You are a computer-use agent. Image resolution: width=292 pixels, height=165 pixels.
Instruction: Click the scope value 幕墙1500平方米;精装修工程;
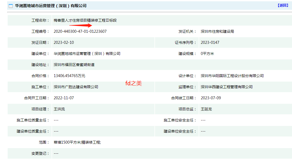click(77, 142)
